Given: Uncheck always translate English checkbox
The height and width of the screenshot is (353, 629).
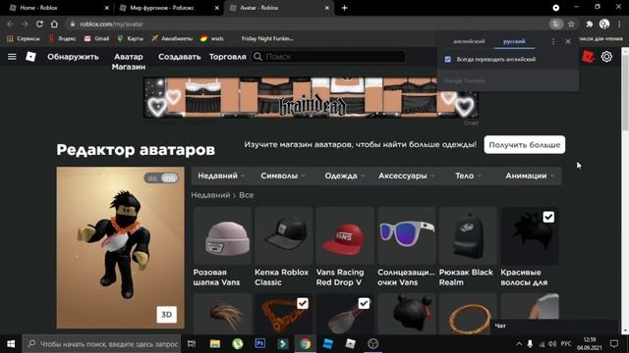Looking at the screenshot, I should pyautogui.click(x=448, y=59).
